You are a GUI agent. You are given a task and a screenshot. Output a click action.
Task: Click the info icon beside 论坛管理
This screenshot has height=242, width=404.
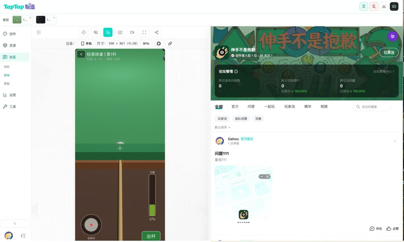[236, 72]
